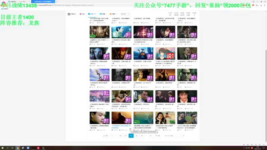
Task: Open the two men in sunglasses thumbnail
Action: 187,118
